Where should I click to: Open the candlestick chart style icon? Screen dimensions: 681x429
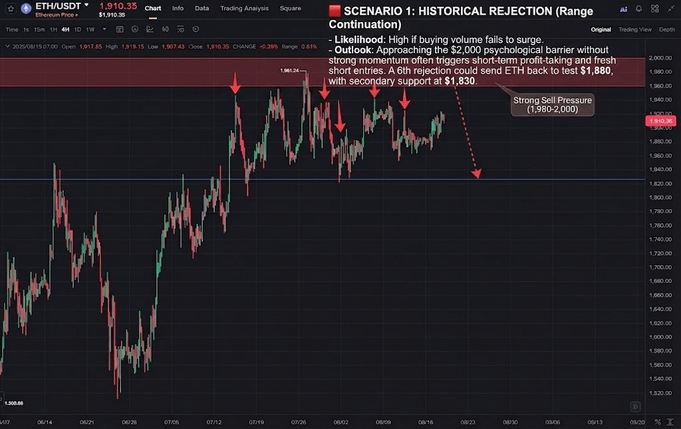click(166, 29)
